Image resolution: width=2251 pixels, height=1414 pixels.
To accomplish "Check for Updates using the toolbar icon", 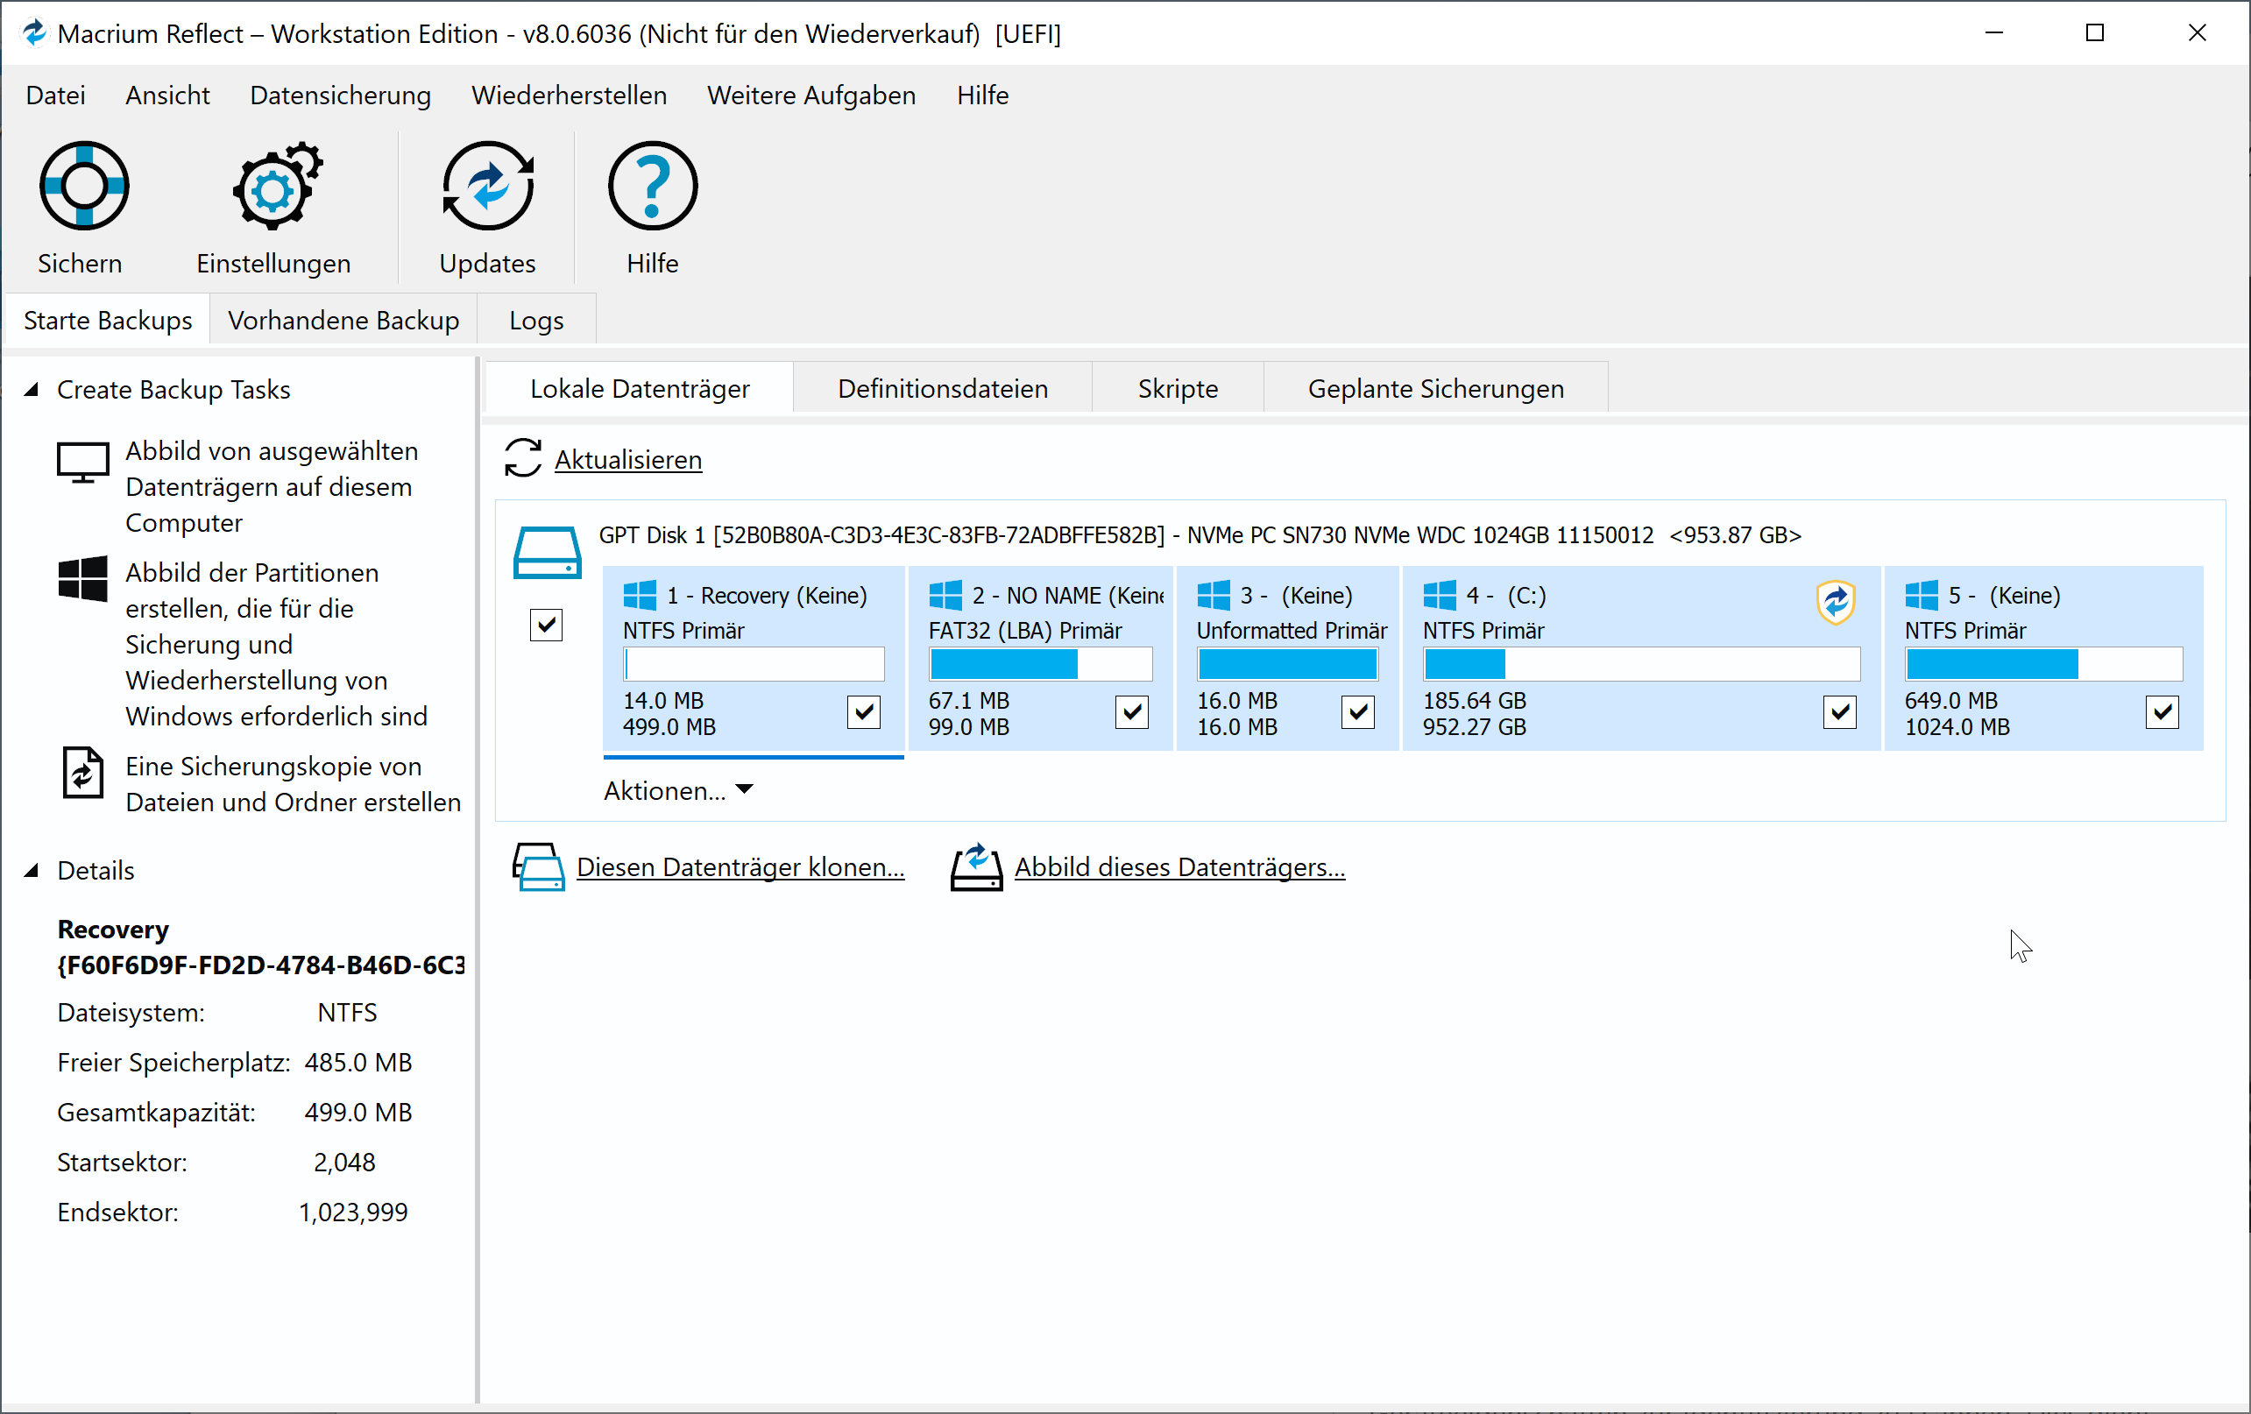I will point(487,185).
